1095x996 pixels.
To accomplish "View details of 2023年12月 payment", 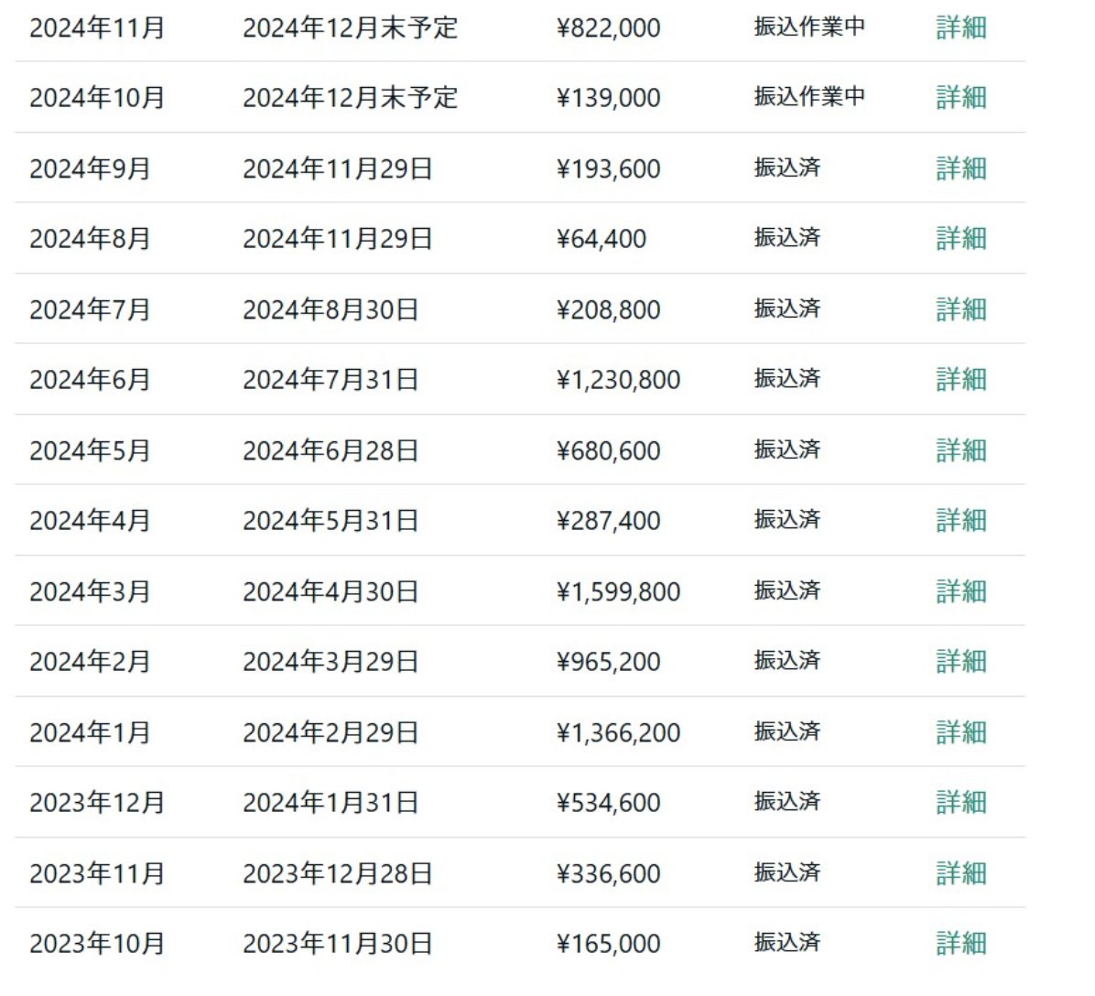I will (x=961, y=802).
